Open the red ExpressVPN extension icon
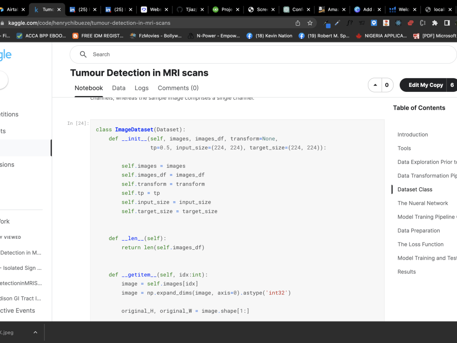 410,23
